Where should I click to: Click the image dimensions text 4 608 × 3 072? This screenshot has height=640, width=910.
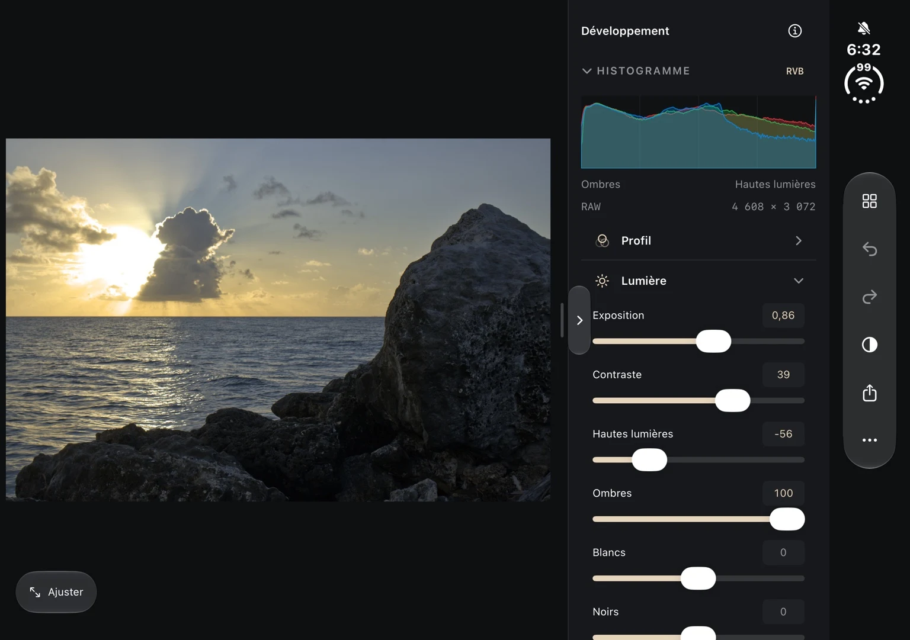(x=773, y=207)
